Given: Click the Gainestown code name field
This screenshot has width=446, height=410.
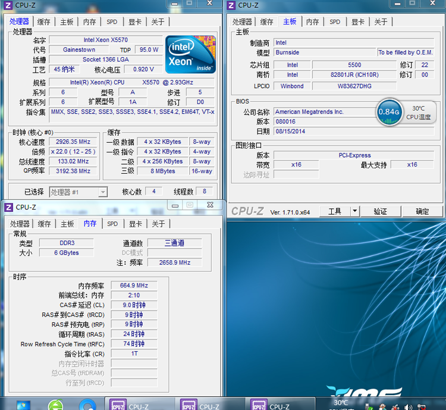Looking at the screenshot, I should pos(79,49).
